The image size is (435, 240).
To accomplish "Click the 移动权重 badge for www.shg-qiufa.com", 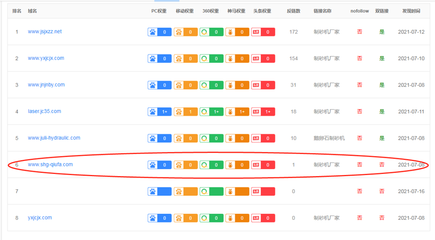I will 186,165.
